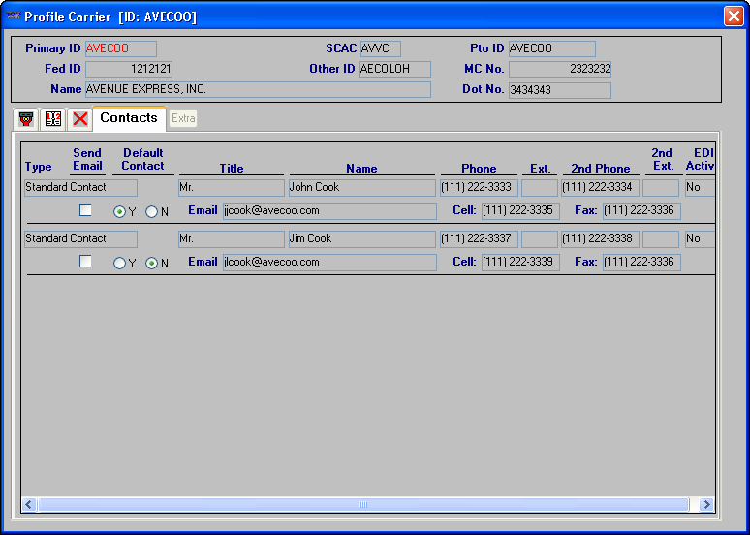This screenshot has width=750, height=535.
Task: Switch to the Contacts tab
Action: [x=128, y=118]
